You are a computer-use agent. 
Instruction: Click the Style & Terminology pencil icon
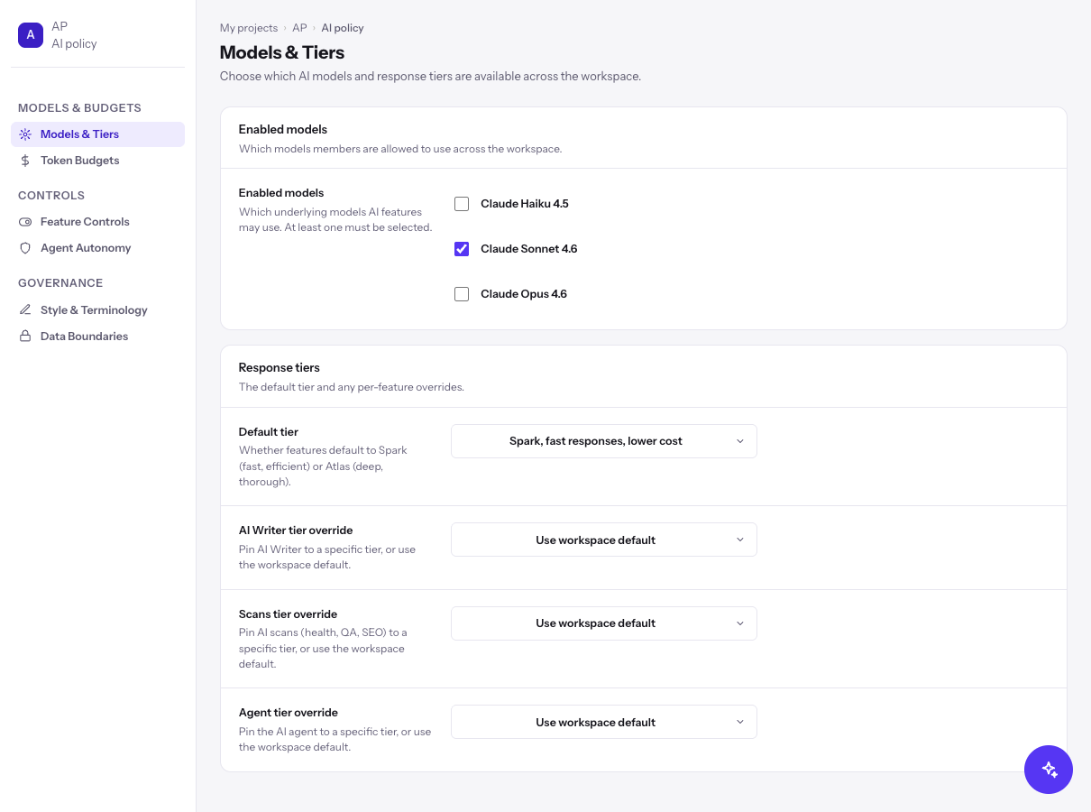coord(25,310)
